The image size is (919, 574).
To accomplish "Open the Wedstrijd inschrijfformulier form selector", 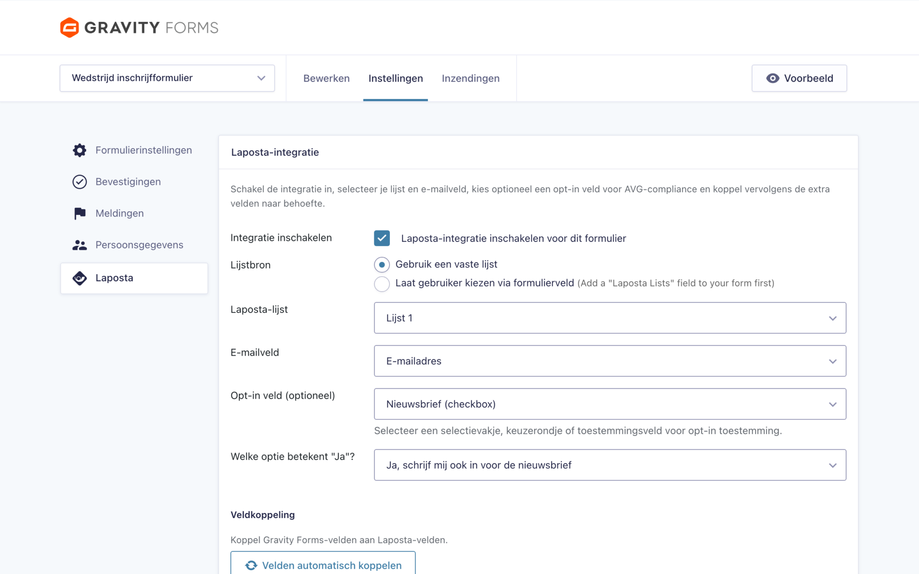I will tap(167, 78).
